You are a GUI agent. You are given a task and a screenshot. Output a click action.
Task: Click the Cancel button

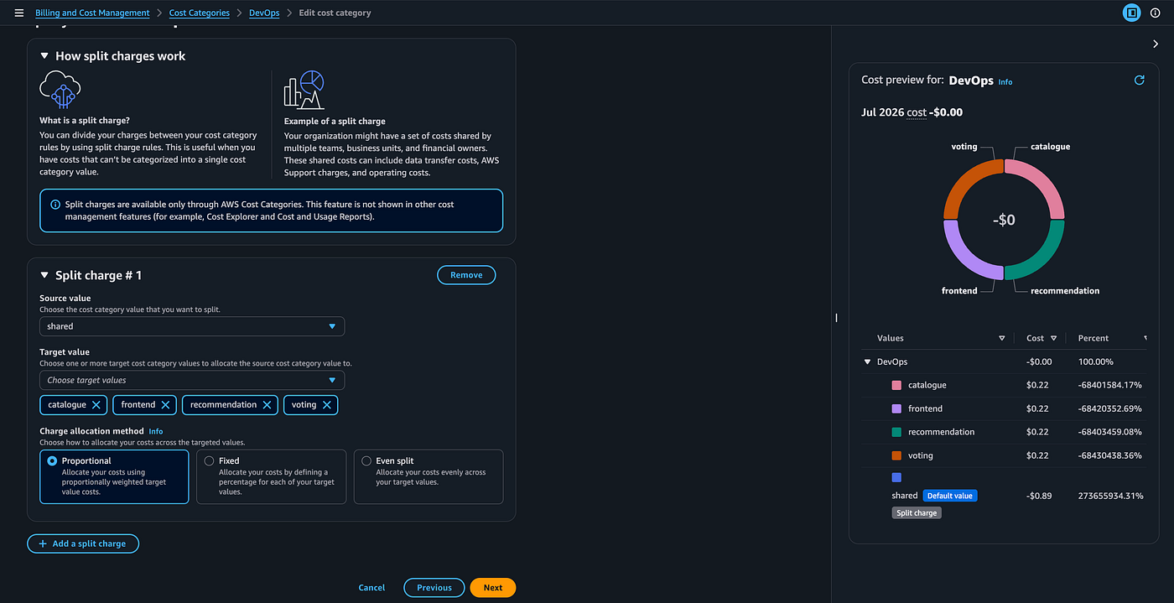click(x=371, y=588)
